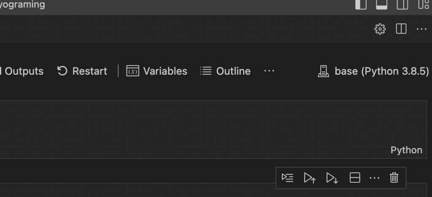432x197 pixels.
Task: Run this cell and below via play-down icon
Action: [332, 178]
